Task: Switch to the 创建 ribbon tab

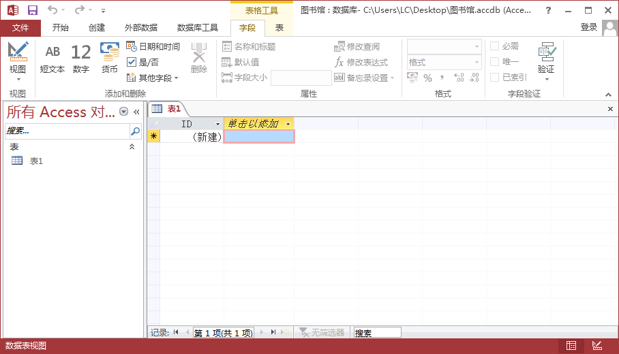Action: point(97,28)
